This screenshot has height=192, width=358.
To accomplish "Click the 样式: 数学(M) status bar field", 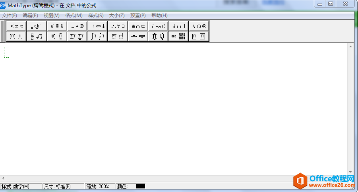I will tap(21, 186).
